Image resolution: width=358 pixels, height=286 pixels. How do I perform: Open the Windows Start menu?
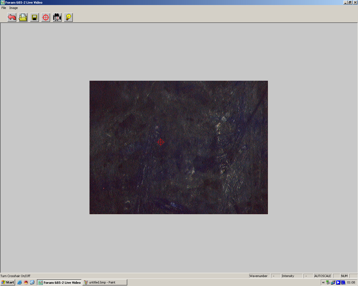point(8,282)
